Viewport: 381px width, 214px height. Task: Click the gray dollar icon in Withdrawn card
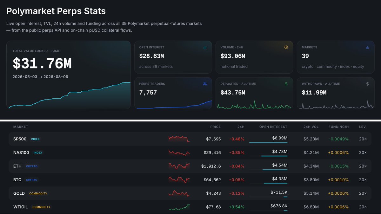click(368, 84)
